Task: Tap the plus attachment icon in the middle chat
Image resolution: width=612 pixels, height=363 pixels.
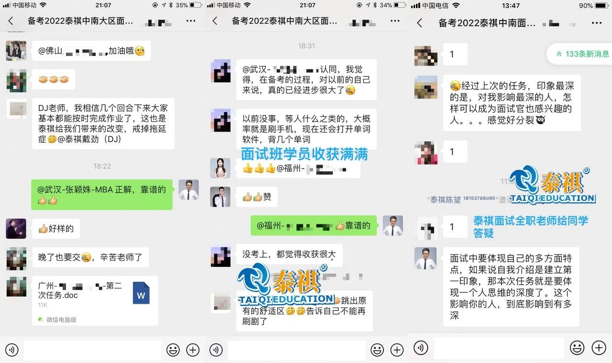Action: 397,350
